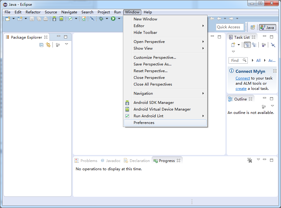Click the Save All toolbar icon
281x208 pixels.
(39, 19)
